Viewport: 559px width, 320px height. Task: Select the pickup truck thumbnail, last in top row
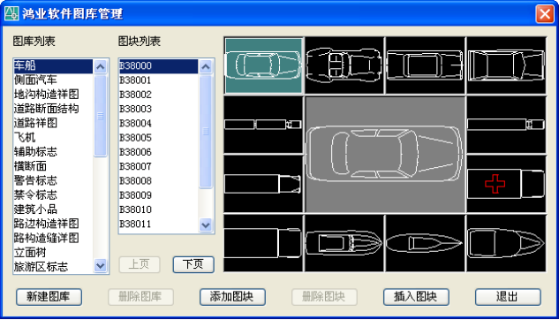[x=506, y=65]
